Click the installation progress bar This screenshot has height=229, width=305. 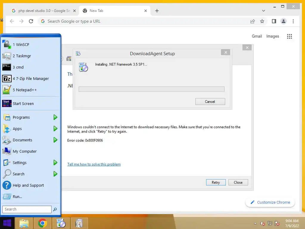152,89
